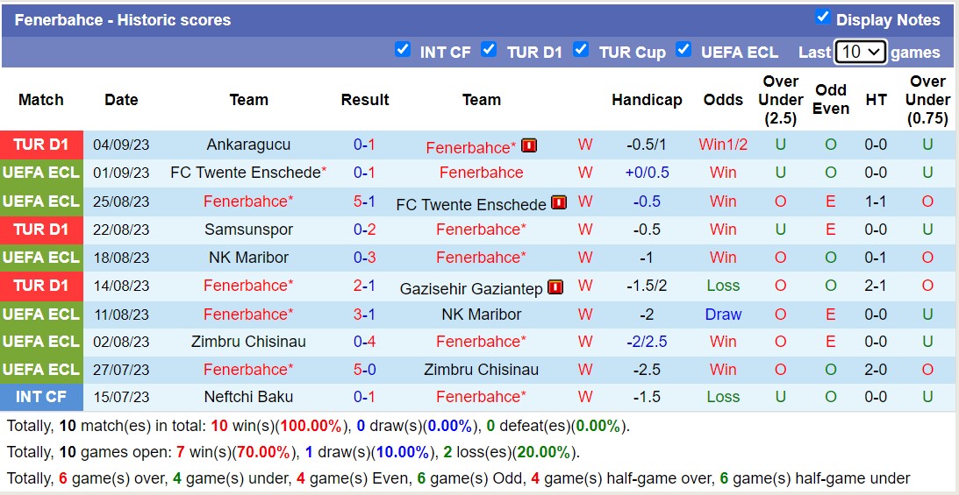This screenshot has width=959, height=495.
Task: Uncheck the INT CF competition filter
Action: (x=403, y=49)
